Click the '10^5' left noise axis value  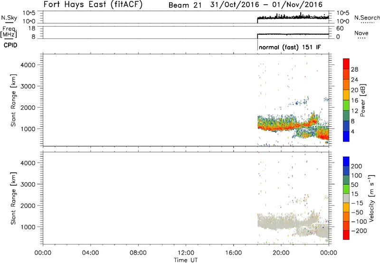point(29,13)
